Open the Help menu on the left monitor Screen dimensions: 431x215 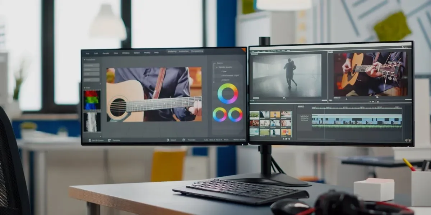point(156,53)
